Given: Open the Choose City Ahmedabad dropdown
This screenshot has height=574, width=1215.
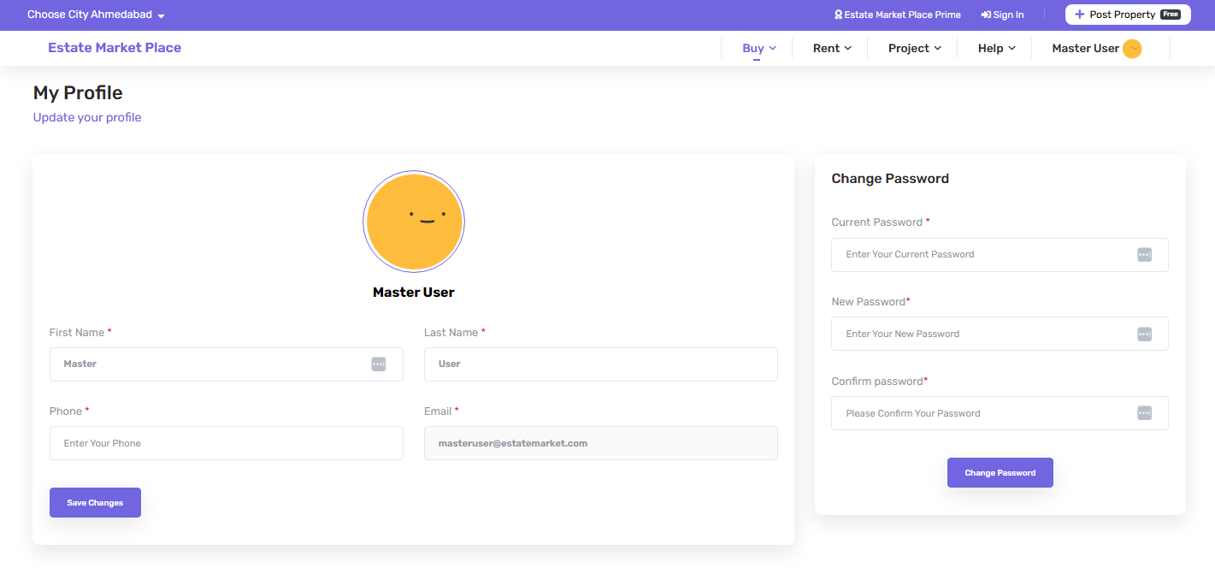Looking at the screenshot, I should click(x=96, y=15).
